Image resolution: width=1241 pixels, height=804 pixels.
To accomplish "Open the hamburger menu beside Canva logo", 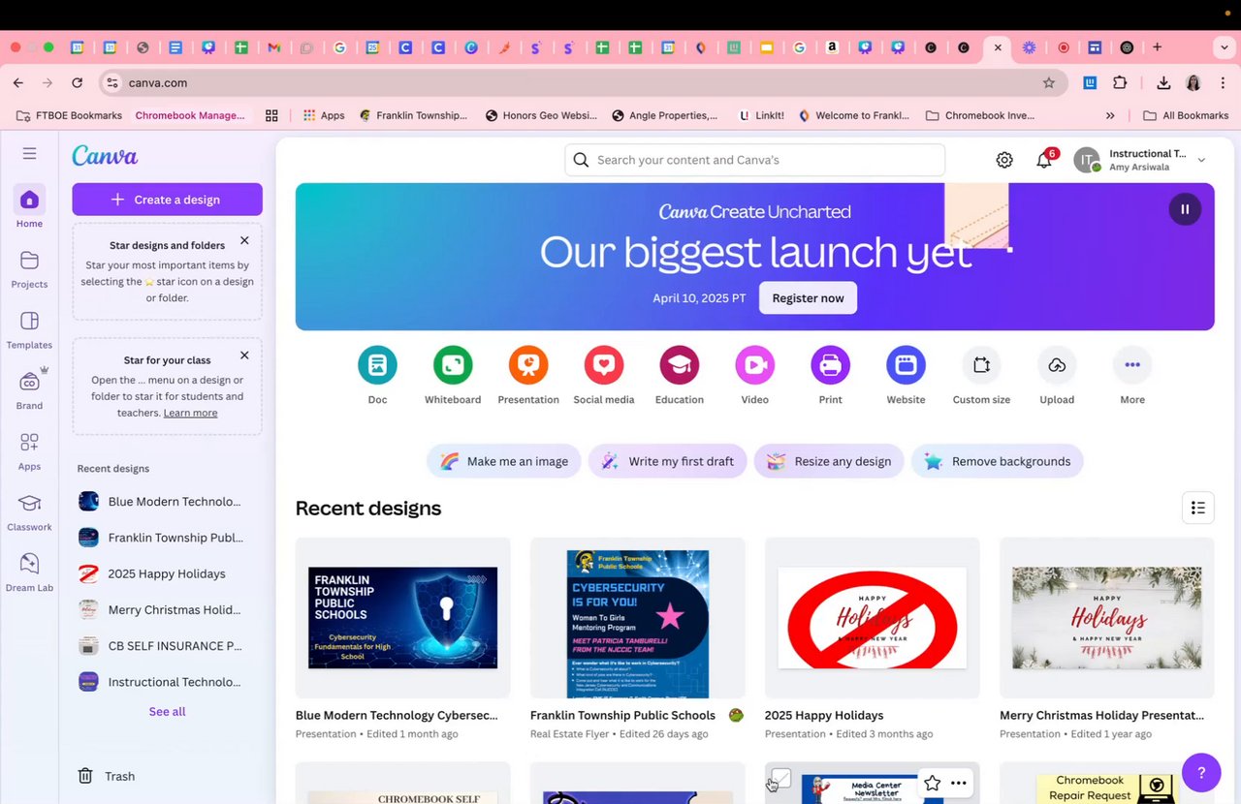I will (x=30, y=153).
